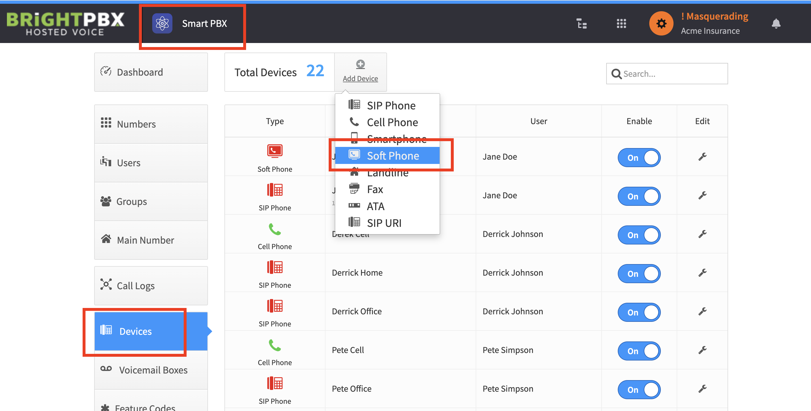
Task: Open the Numbers section
Action: click(x=151, y=124)
